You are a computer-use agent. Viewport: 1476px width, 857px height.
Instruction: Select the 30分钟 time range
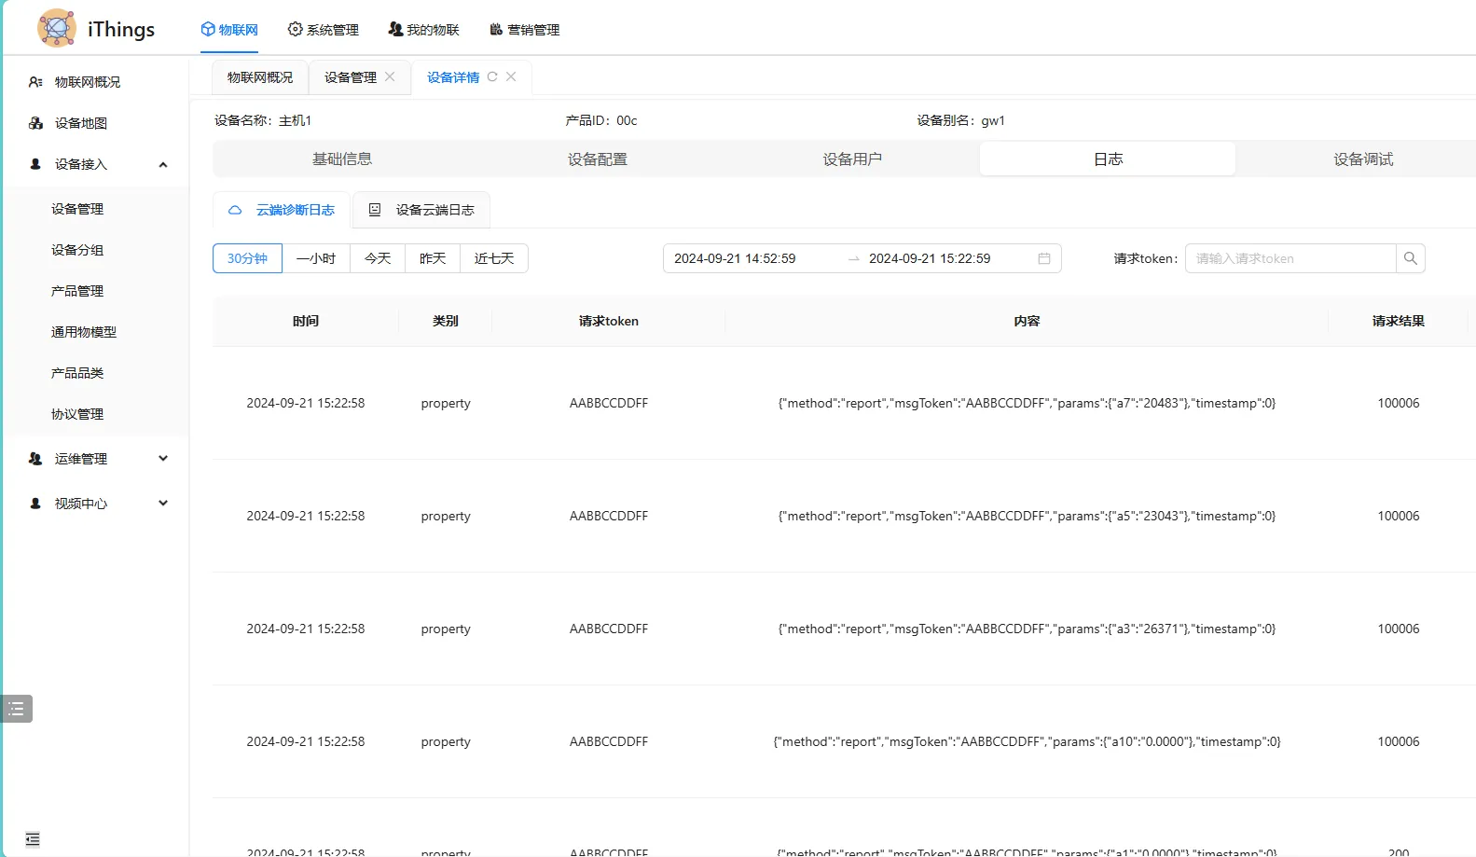pyautogui.click(x=247, y=258)
